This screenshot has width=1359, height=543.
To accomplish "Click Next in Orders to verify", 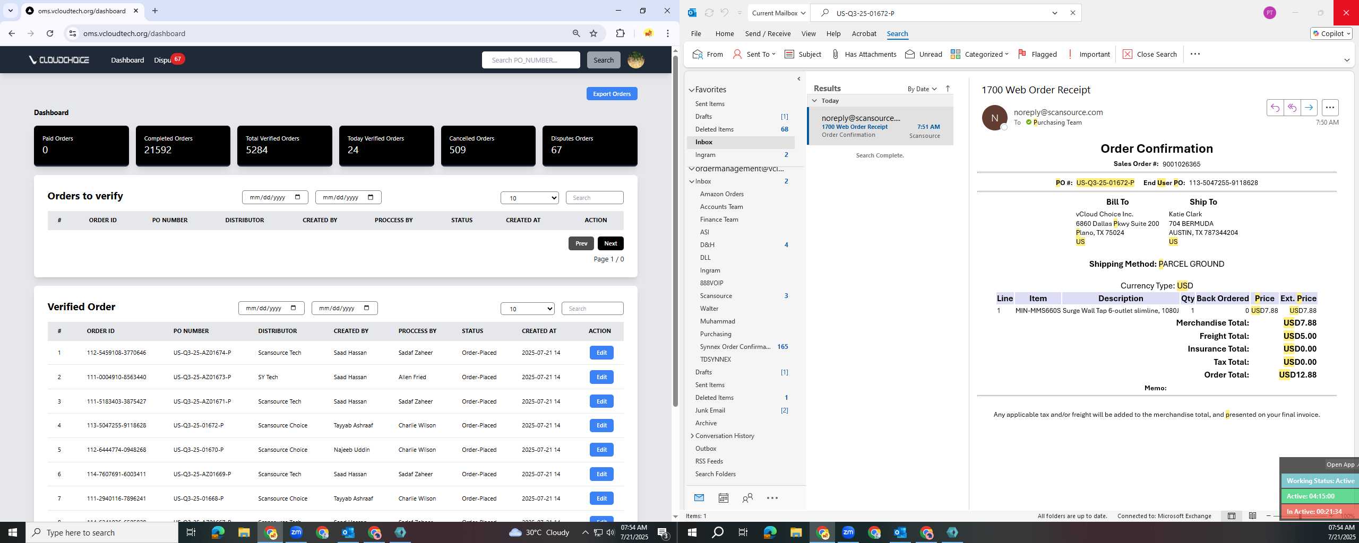I will pos(610,243).
